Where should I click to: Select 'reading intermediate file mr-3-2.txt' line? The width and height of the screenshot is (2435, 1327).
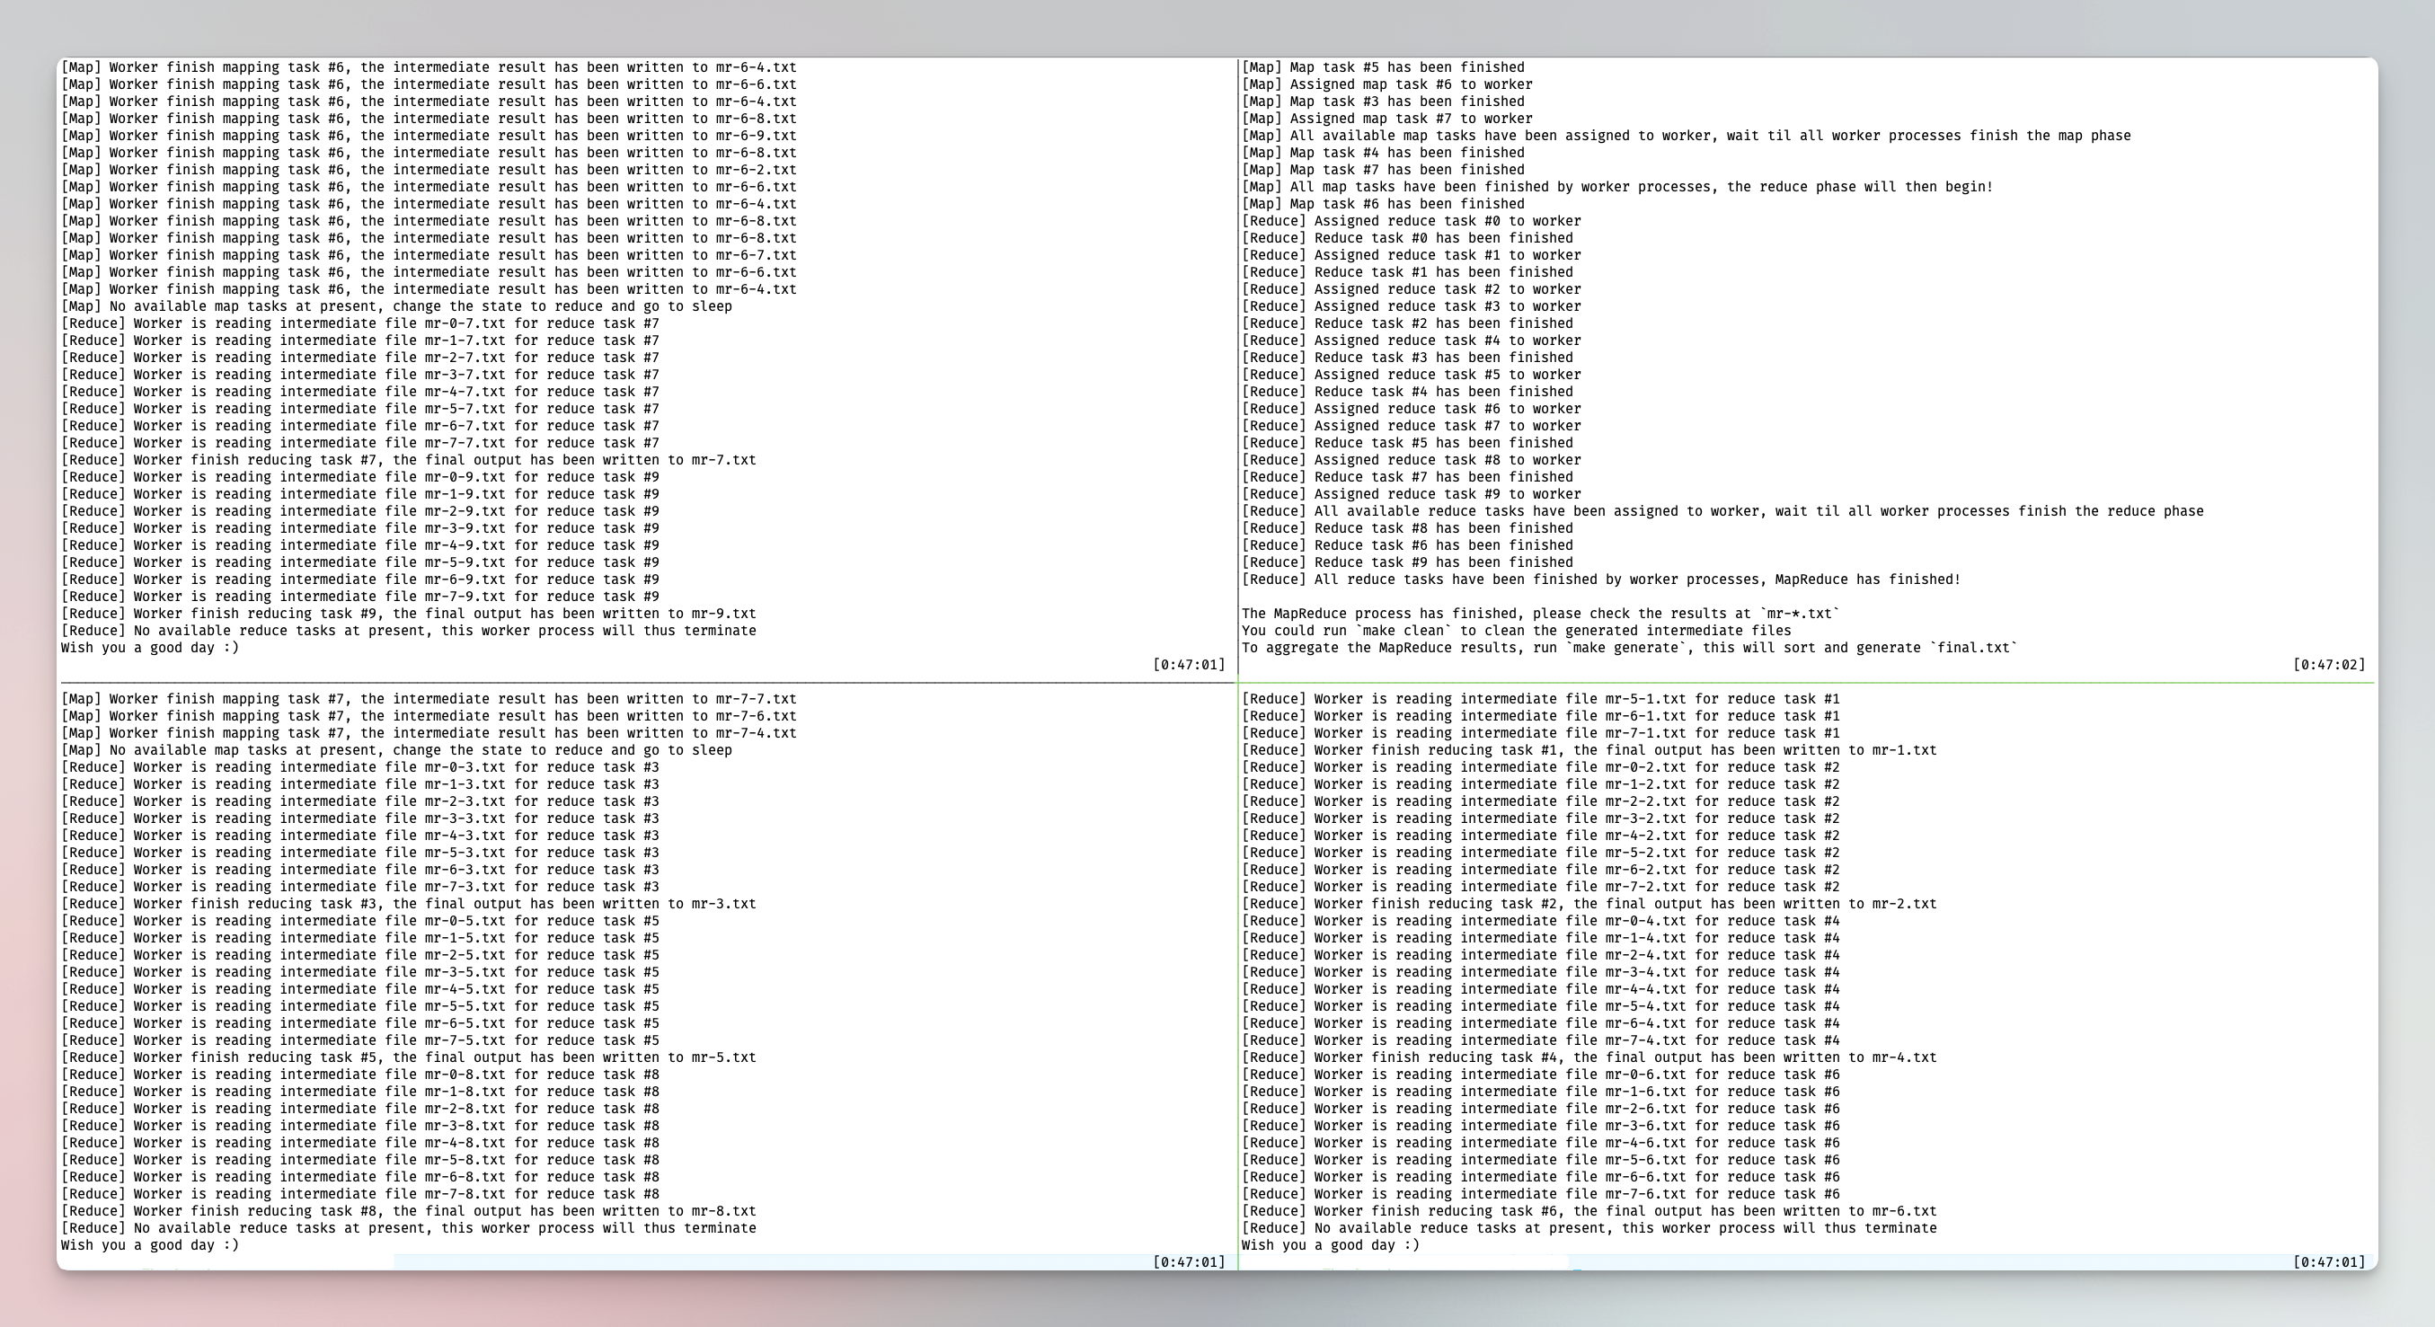tap(1541, 818)
